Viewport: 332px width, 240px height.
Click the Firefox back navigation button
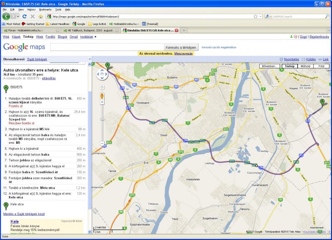tap(6, 16)
